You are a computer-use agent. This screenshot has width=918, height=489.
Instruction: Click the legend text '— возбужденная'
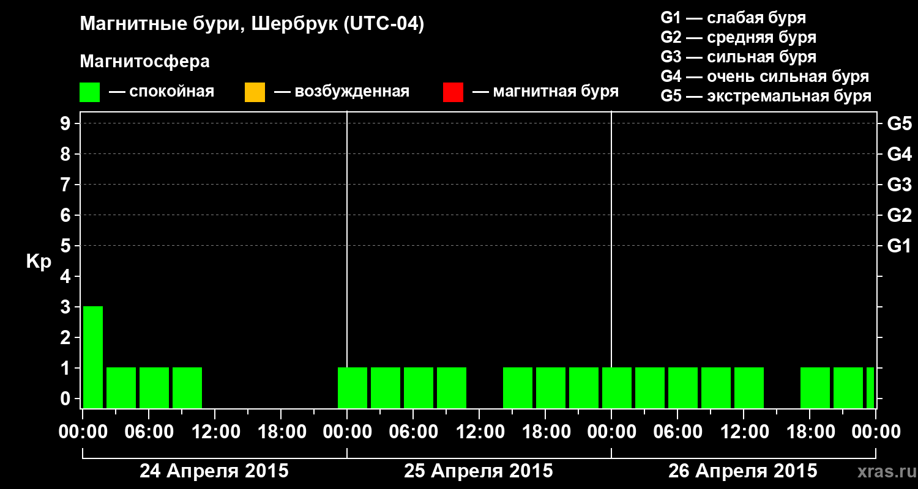pos(341,92)
